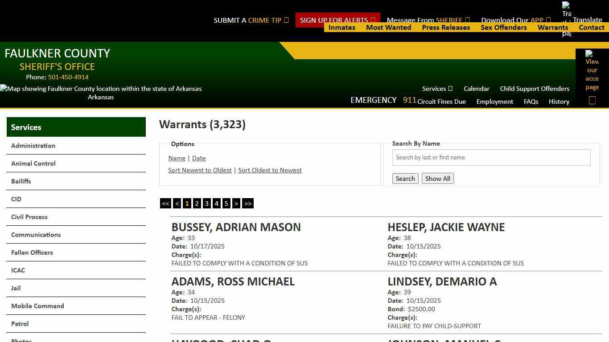Screen dimensions: 609x342
Task: Jump to first page using << control
Action: coord(165,204)
